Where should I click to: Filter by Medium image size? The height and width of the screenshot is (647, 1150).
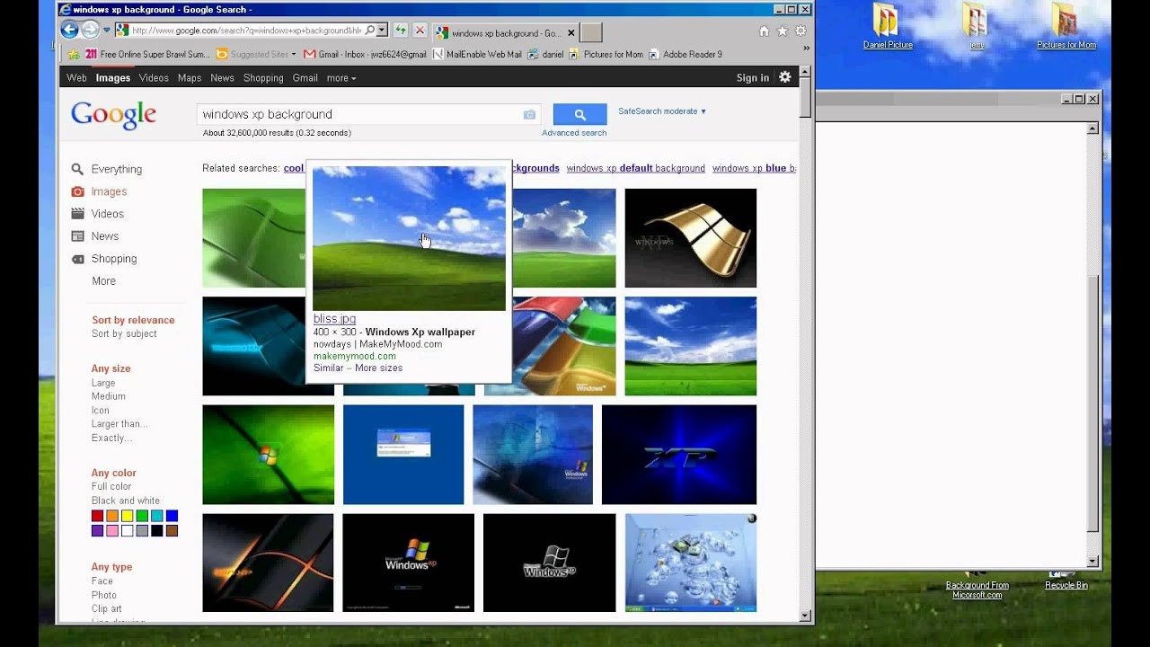(x=109, y=396)
